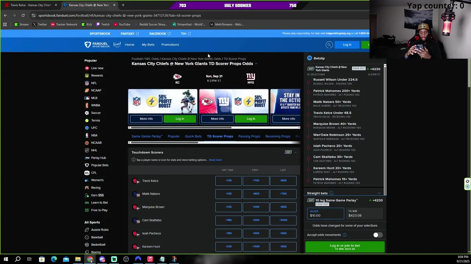Click the NFL Odds breadcrumb
This screenshot has width=471, height=264.
point(152,59)
